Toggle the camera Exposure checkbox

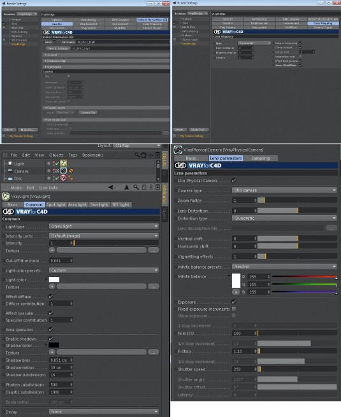(234, 302)
